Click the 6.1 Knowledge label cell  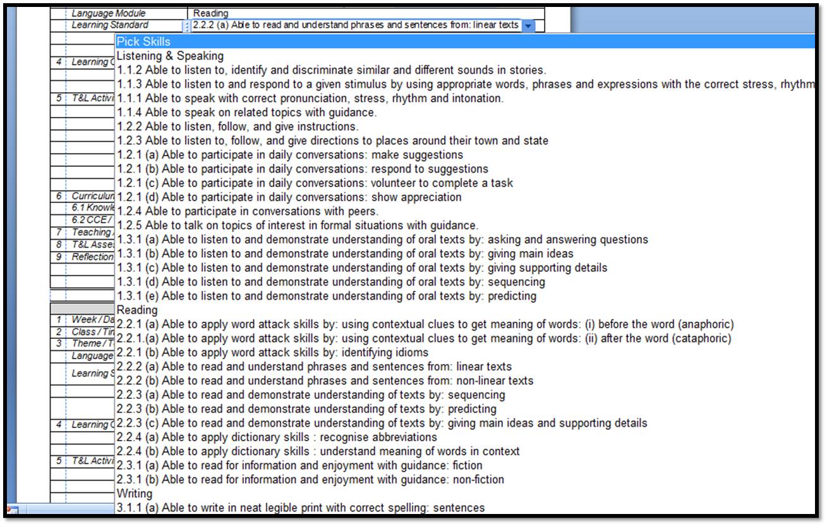click(x=92, y=208)
